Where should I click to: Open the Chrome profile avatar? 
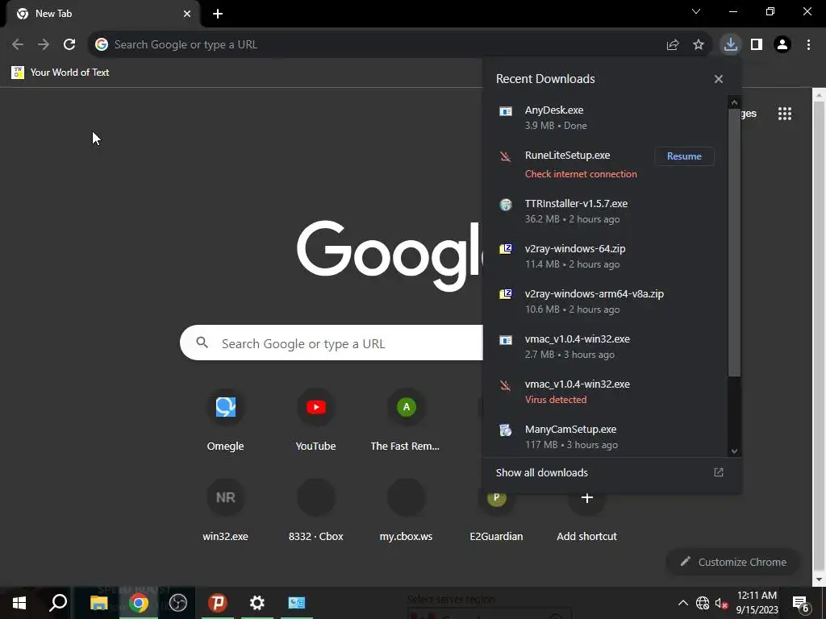point(782,45)
